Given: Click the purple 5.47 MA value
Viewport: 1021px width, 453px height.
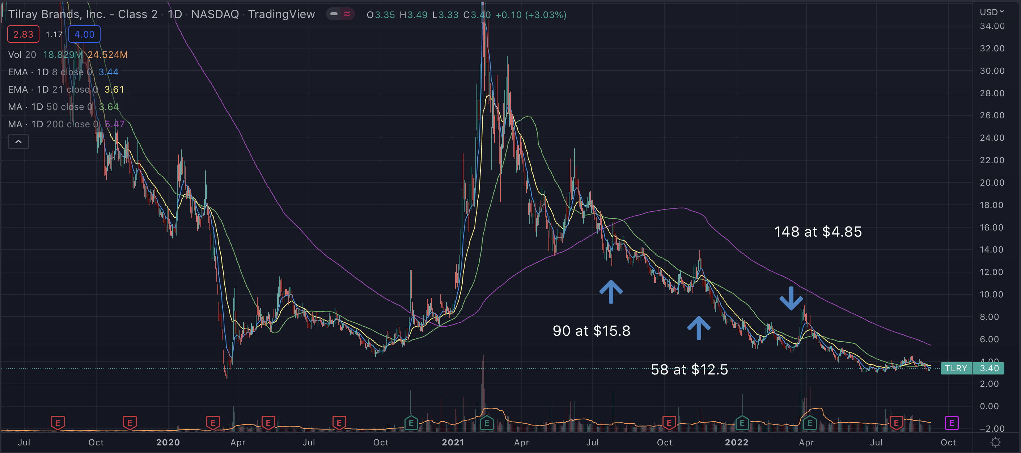Looking at the screenshot, I should 115,124.
